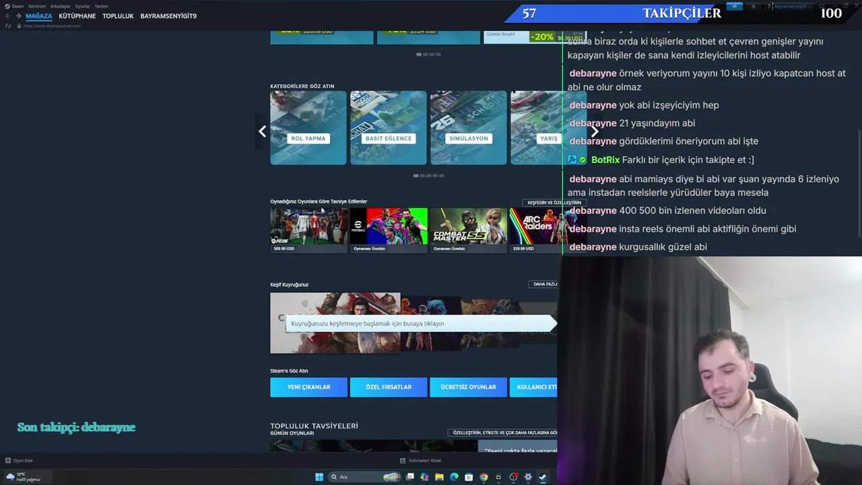Open Google Chrome from the taskbar
The image size is (862, 485).
coord(484,477)
